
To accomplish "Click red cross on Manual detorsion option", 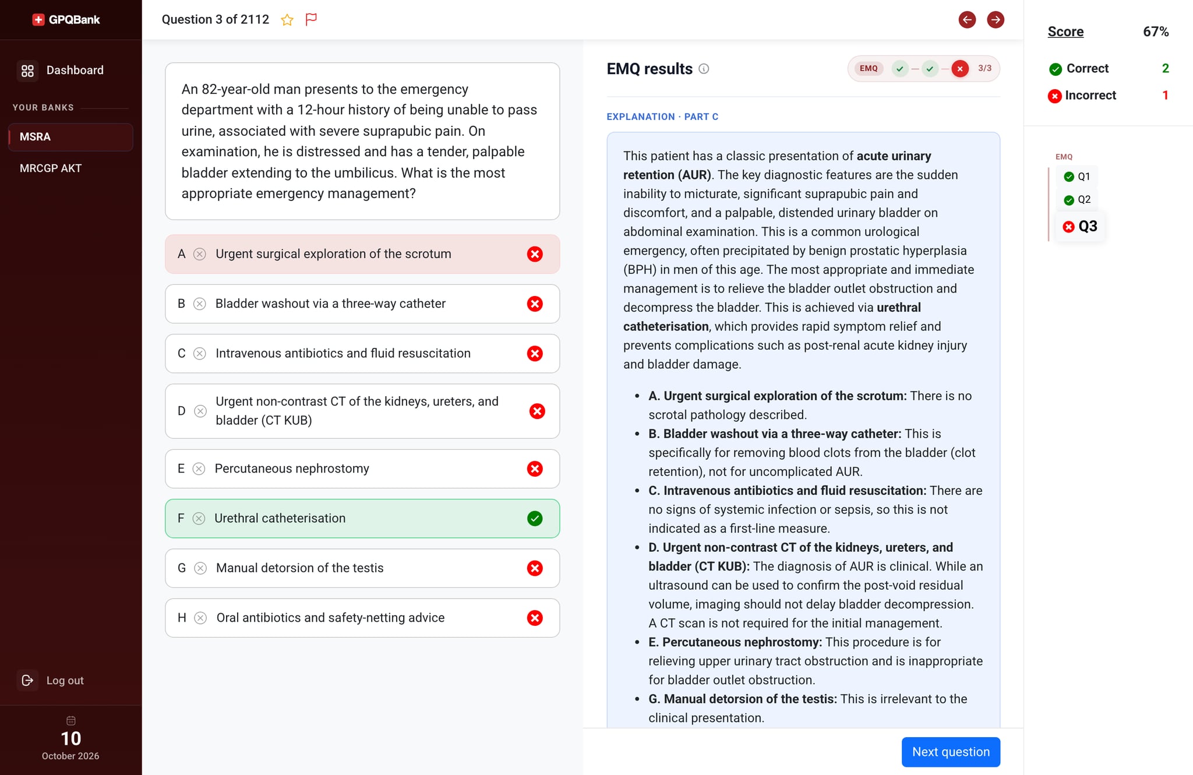I will [535, 568].
